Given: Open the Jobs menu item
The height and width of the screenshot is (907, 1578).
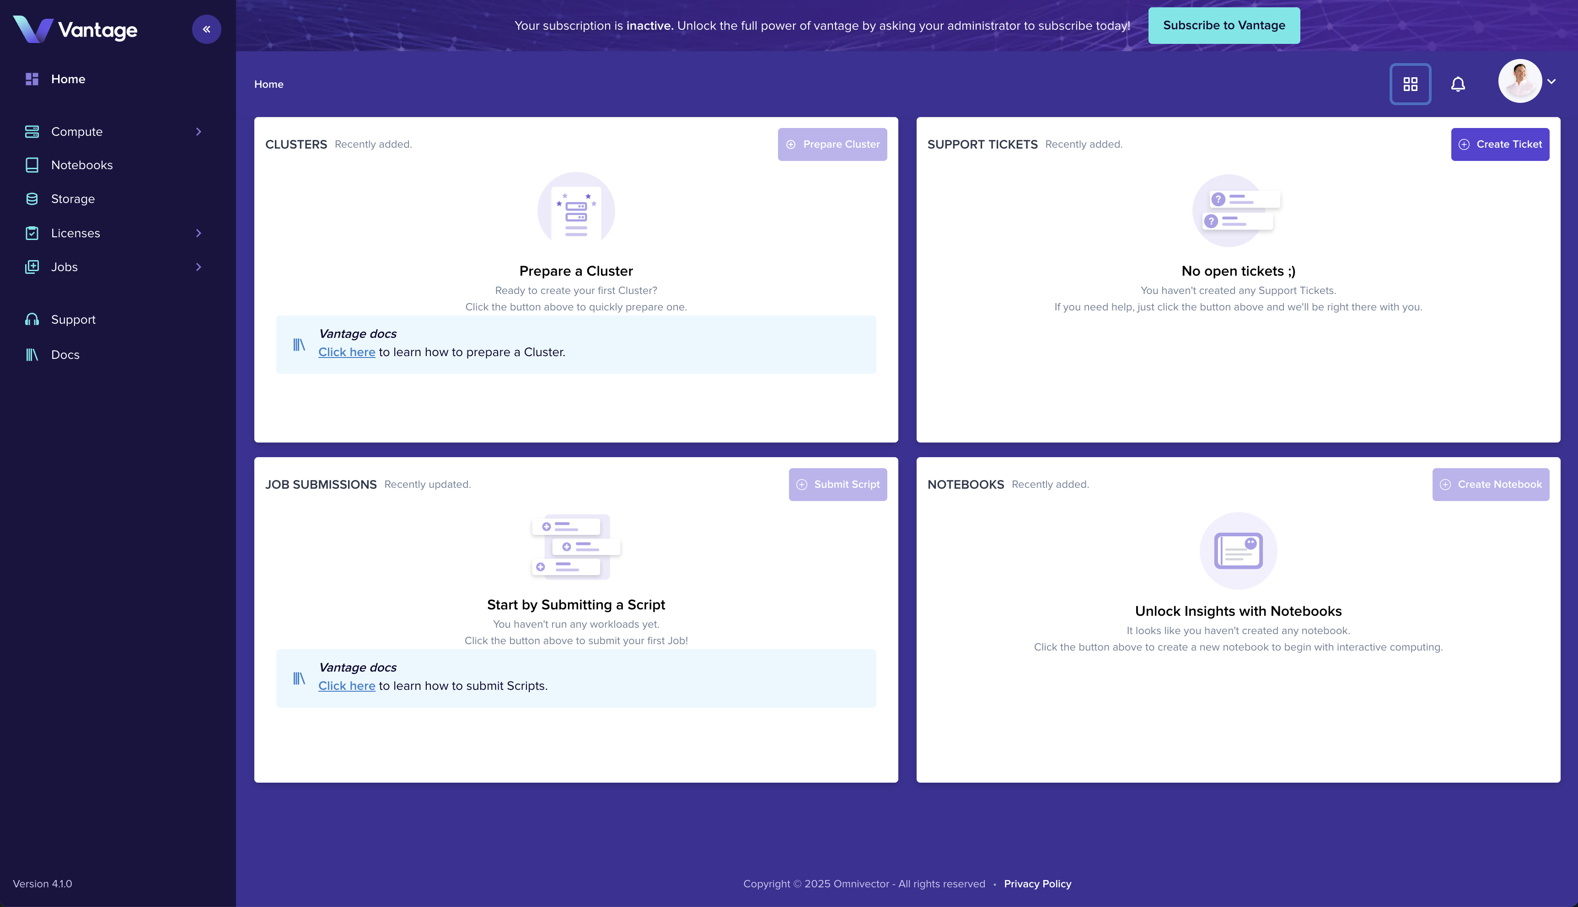Looking at the screenshot, I should 64,267.
